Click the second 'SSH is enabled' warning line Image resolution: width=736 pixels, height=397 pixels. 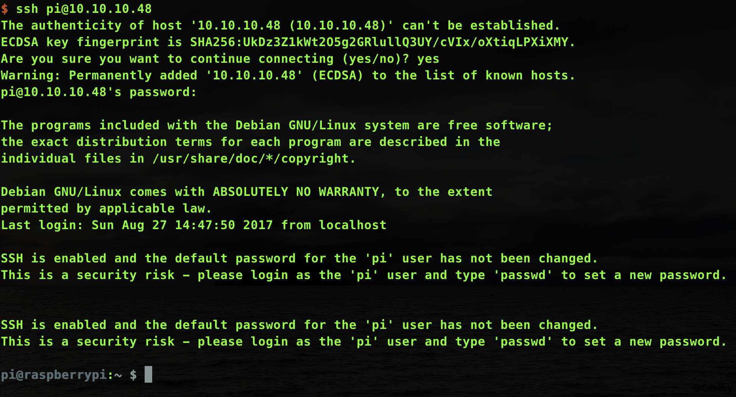pyautogui.click(x=299, y=325)
